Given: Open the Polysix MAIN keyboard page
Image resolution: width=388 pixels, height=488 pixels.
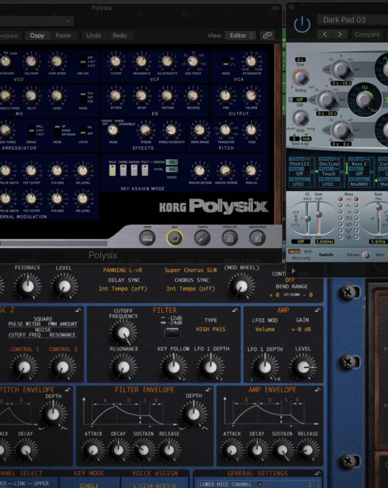Looking at the screenshot, I should click(x=147, y=238).
